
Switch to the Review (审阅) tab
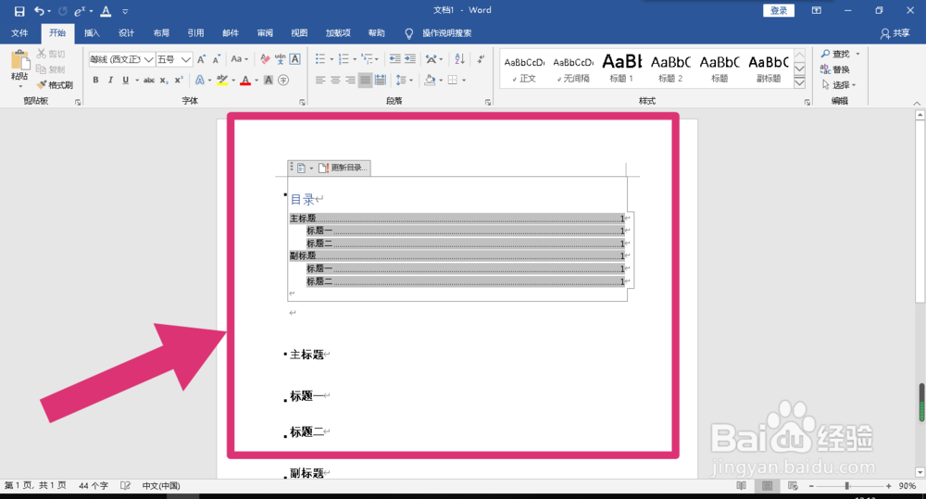pos(265,33)
